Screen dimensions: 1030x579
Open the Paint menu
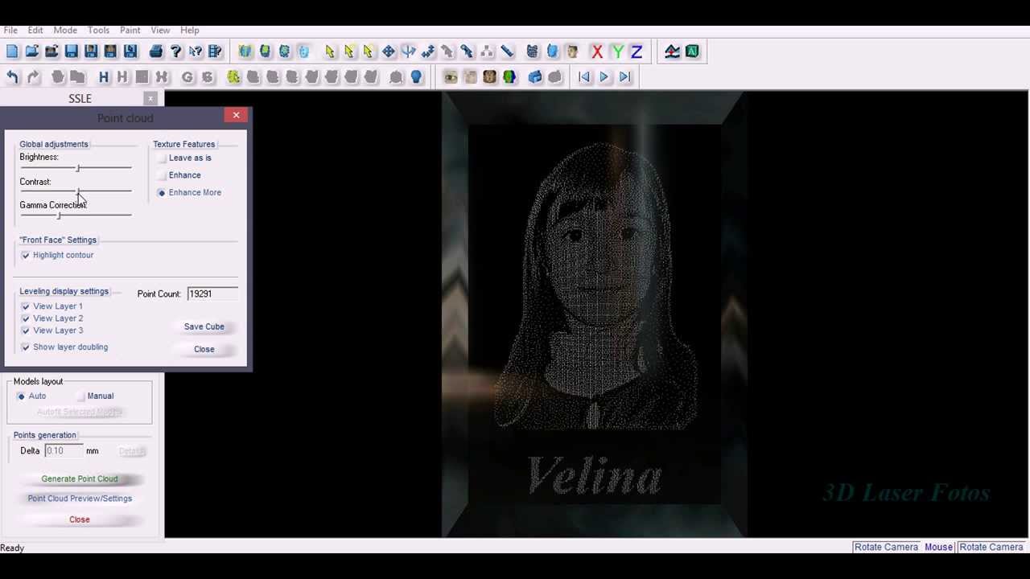(130, 31)
